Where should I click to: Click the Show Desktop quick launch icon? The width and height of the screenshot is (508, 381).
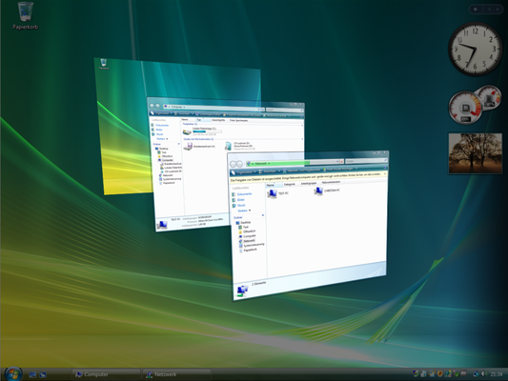click(x=32, y=374)
